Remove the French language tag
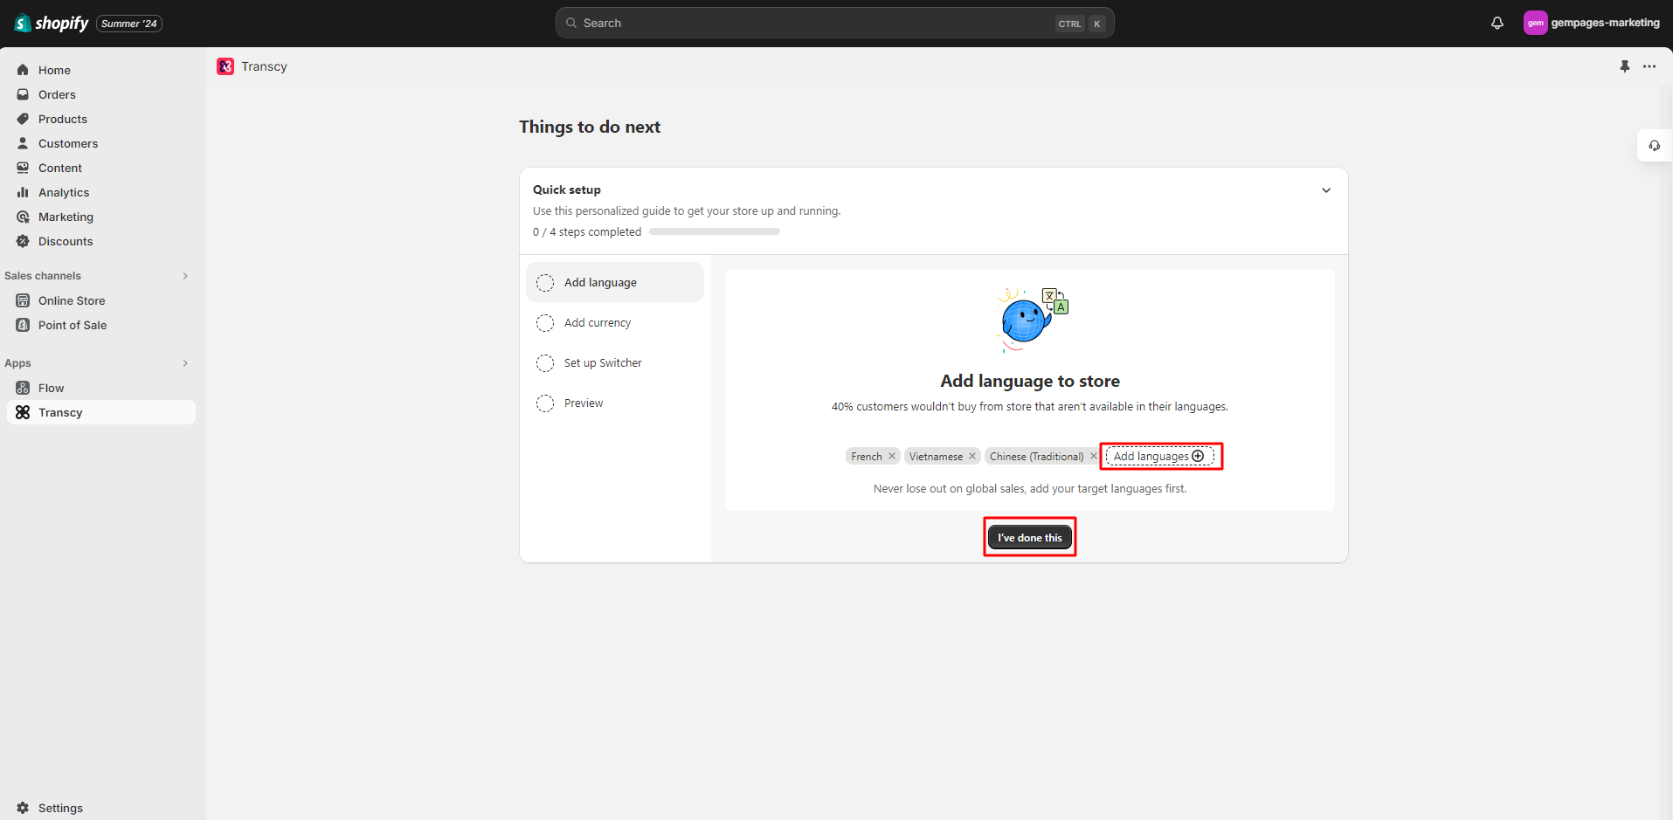The width and height of the screenshot is (1673, 820). click(892, 456)
